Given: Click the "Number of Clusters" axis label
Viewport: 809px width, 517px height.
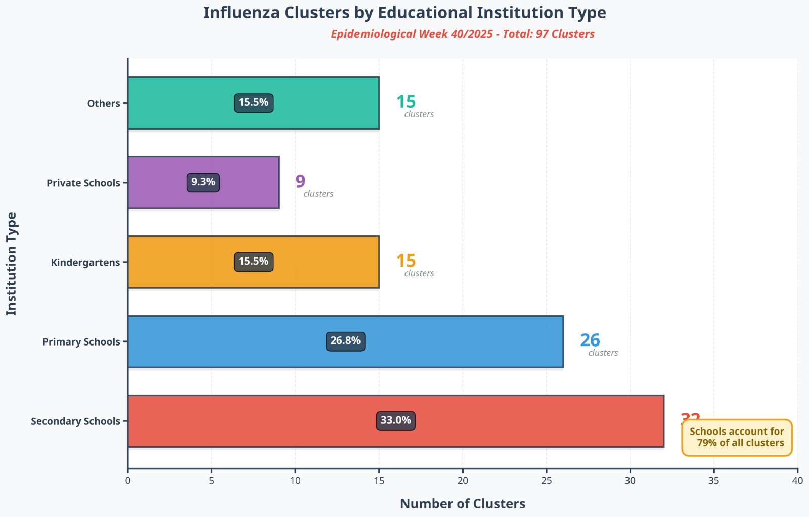Looking at the screenshot, I should [x=462, y=504].
